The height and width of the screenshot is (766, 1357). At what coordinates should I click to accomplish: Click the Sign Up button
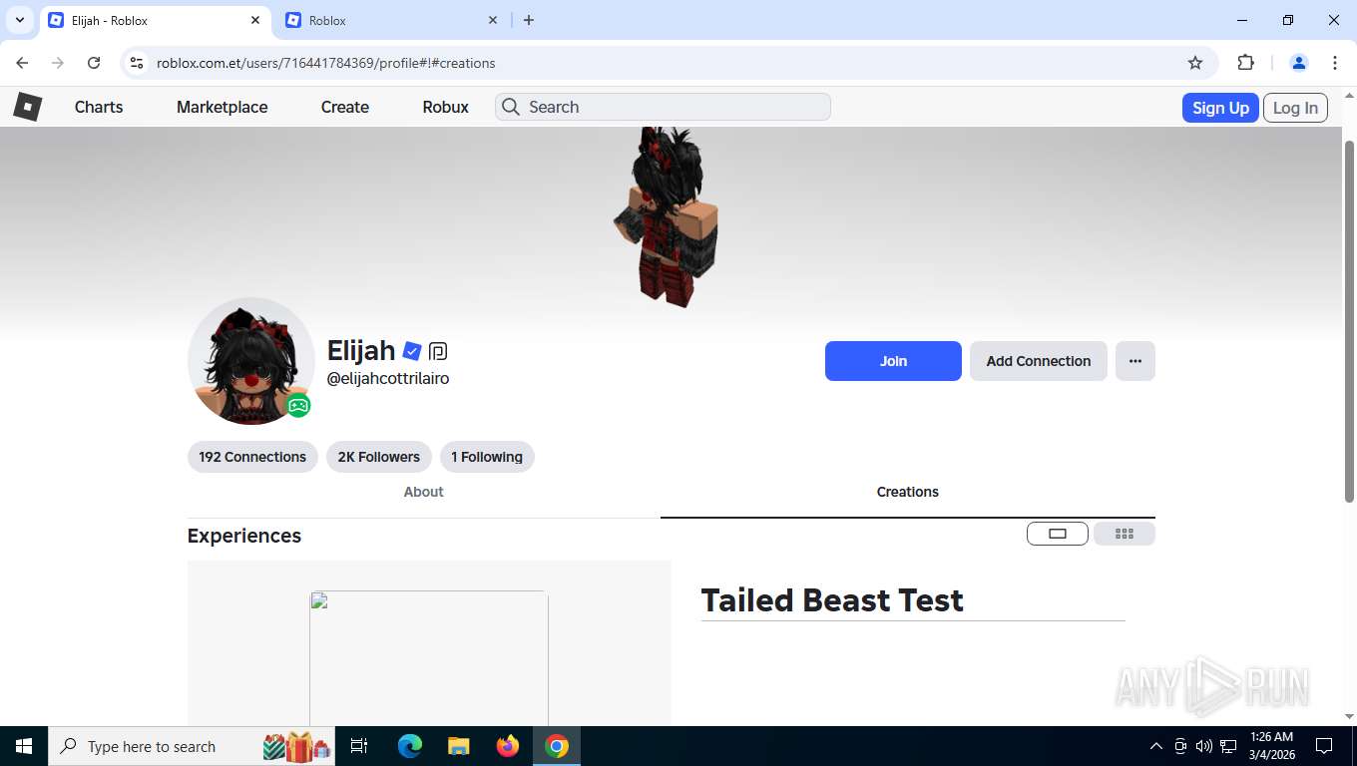(x=1220, y=108)
